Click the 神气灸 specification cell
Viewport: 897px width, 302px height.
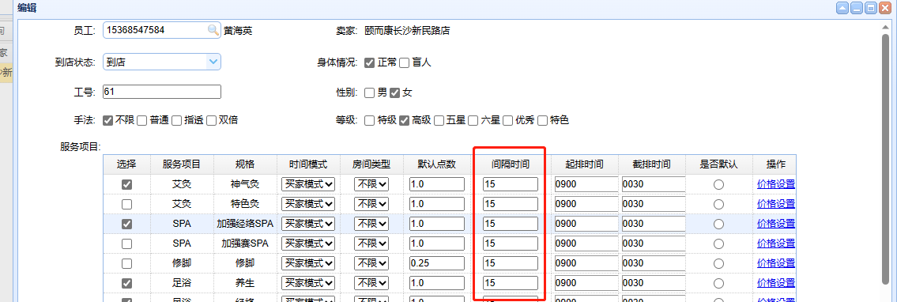coord(246,184)
